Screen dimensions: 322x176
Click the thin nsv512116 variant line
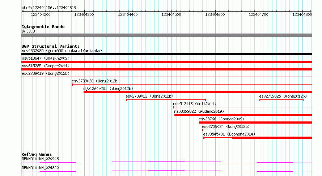pyautogui.click(x=242, y=107)
